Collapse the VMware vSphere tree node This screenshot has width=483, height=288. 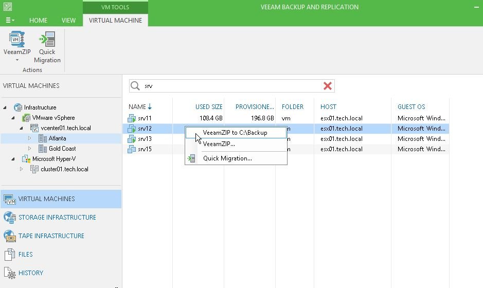[13, 118]
